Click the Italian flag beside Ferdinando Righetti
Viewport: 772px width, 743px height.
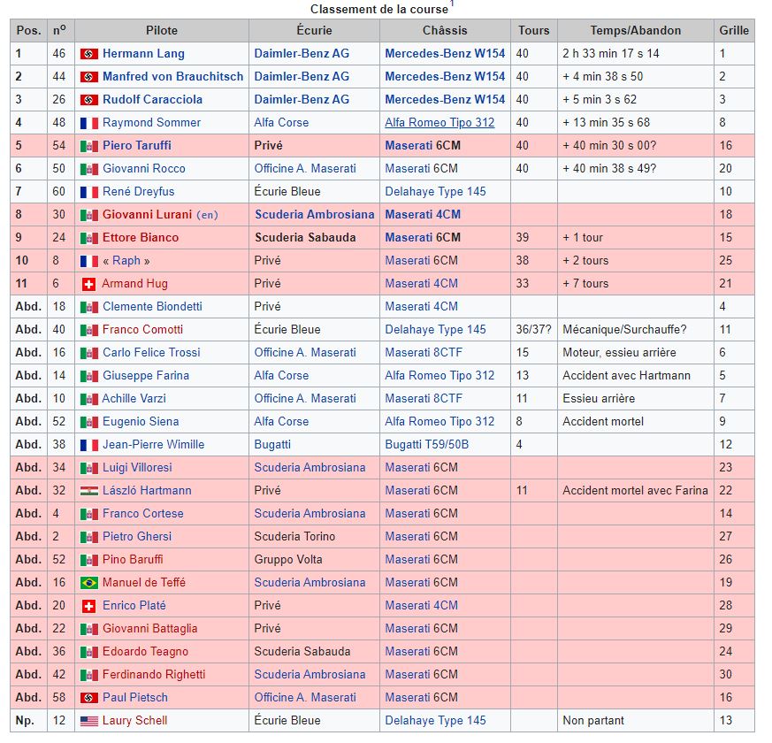coord(89,675)
